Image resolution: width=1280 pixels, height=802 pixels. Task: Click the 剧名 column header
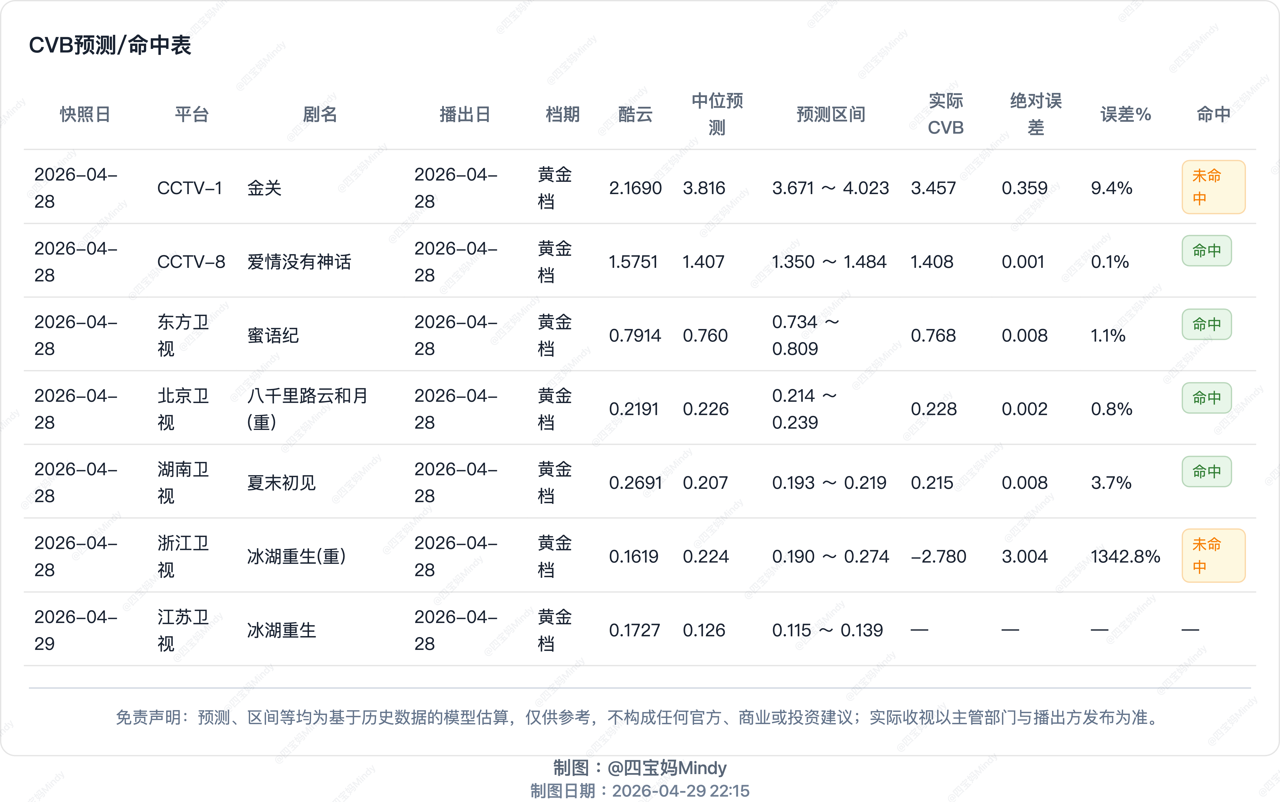pos(320,114)
